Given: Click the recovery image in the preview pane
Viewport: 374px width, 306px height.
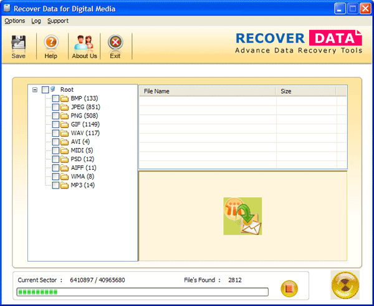Looking at the screenshot, I should pyautogui.click(x=242, y=216).
